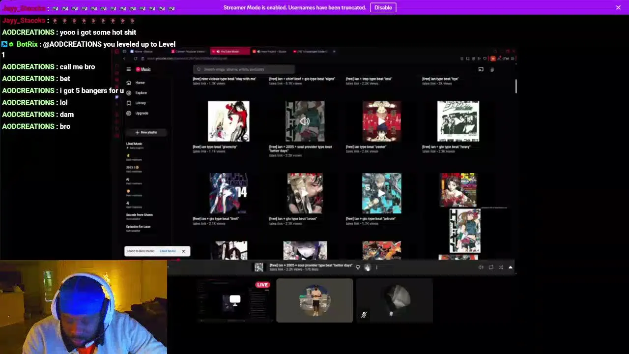This screenshot has height=354, width=629.
Task: Open YouTube Music hamburger menu
Action: point(129,69)
